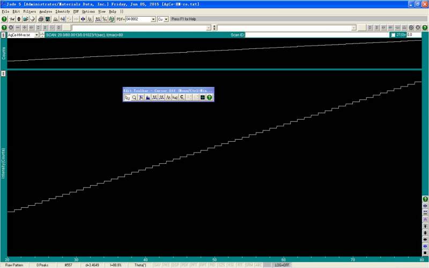Click the green globe icon next to PDF field

point(112,19)
